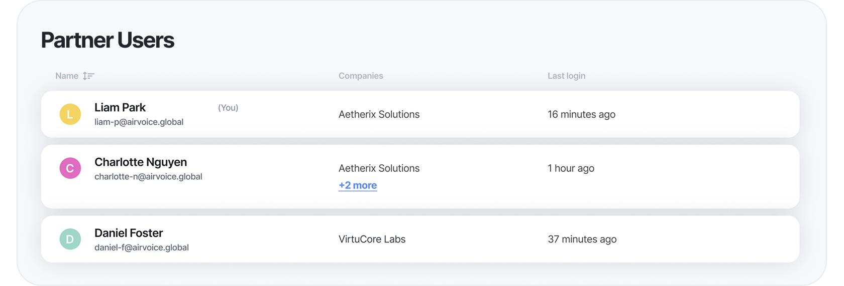Click the charlotte-n@airvoice.global email
Image resolution: width=844 pixels, height=286 pixels.
click(x=148, y=177)
